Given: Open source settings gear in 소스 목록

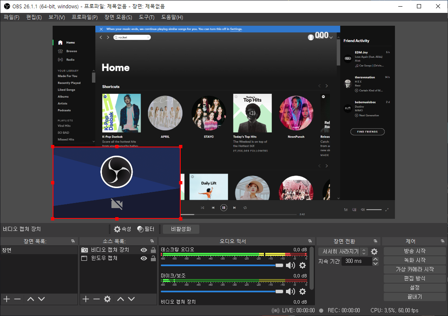Looking at the screenshot, I should pos(107,299).
